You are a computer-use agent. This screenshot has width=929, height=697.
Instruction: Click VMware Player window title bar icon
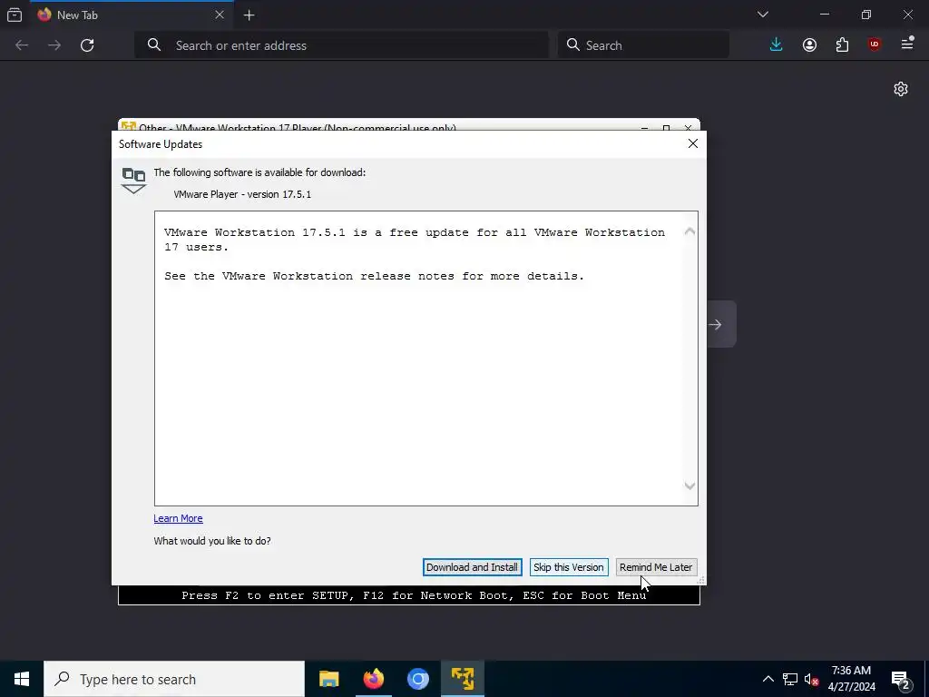(129, 125)
